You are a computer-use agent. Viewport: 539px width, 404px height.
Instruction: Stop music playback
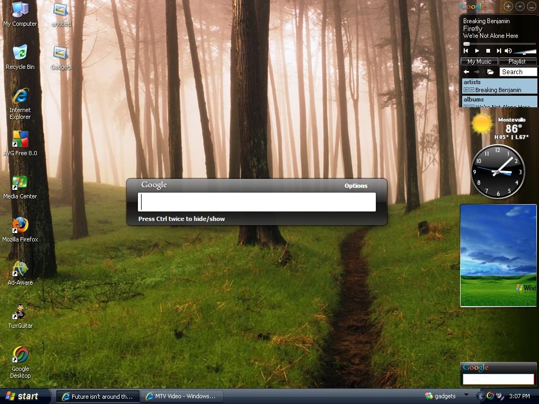pos(488,51)
